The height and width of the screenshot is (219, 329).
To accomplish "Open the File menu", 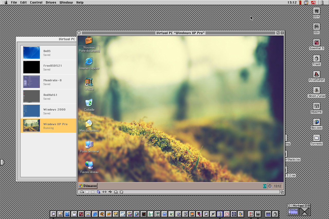I will pos(14,2).
